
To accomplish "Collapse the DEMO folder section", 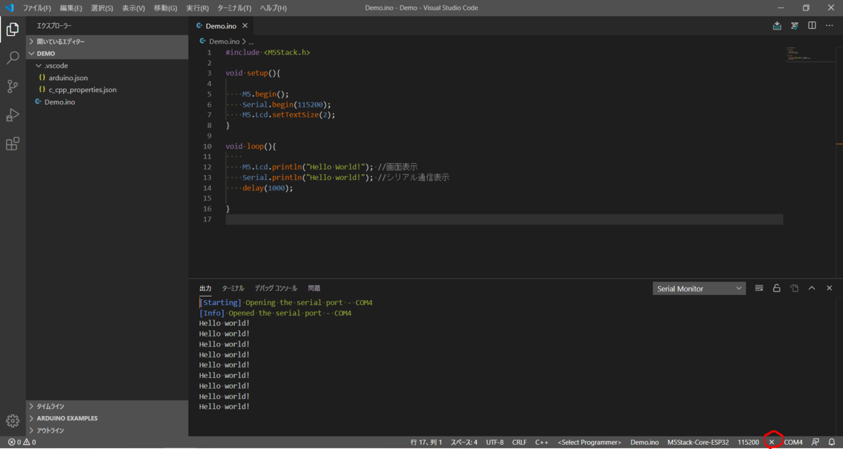I will (107, 53).
